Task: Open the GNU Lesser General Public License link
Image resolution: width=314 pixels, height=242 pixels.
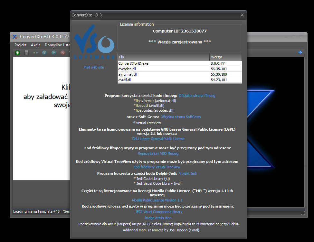Action: [158, 139]
